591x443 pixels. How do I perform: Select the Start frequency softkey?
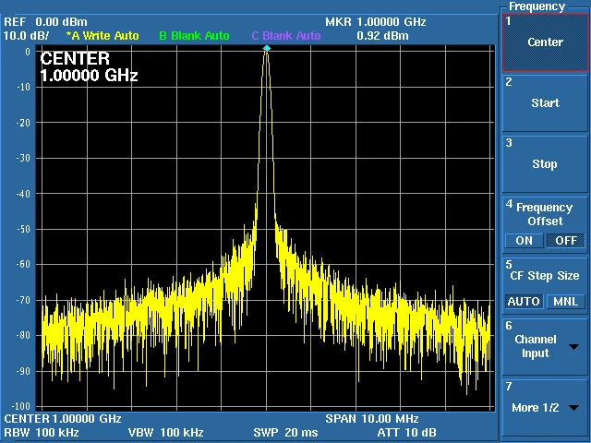click(x=545, y=102)
